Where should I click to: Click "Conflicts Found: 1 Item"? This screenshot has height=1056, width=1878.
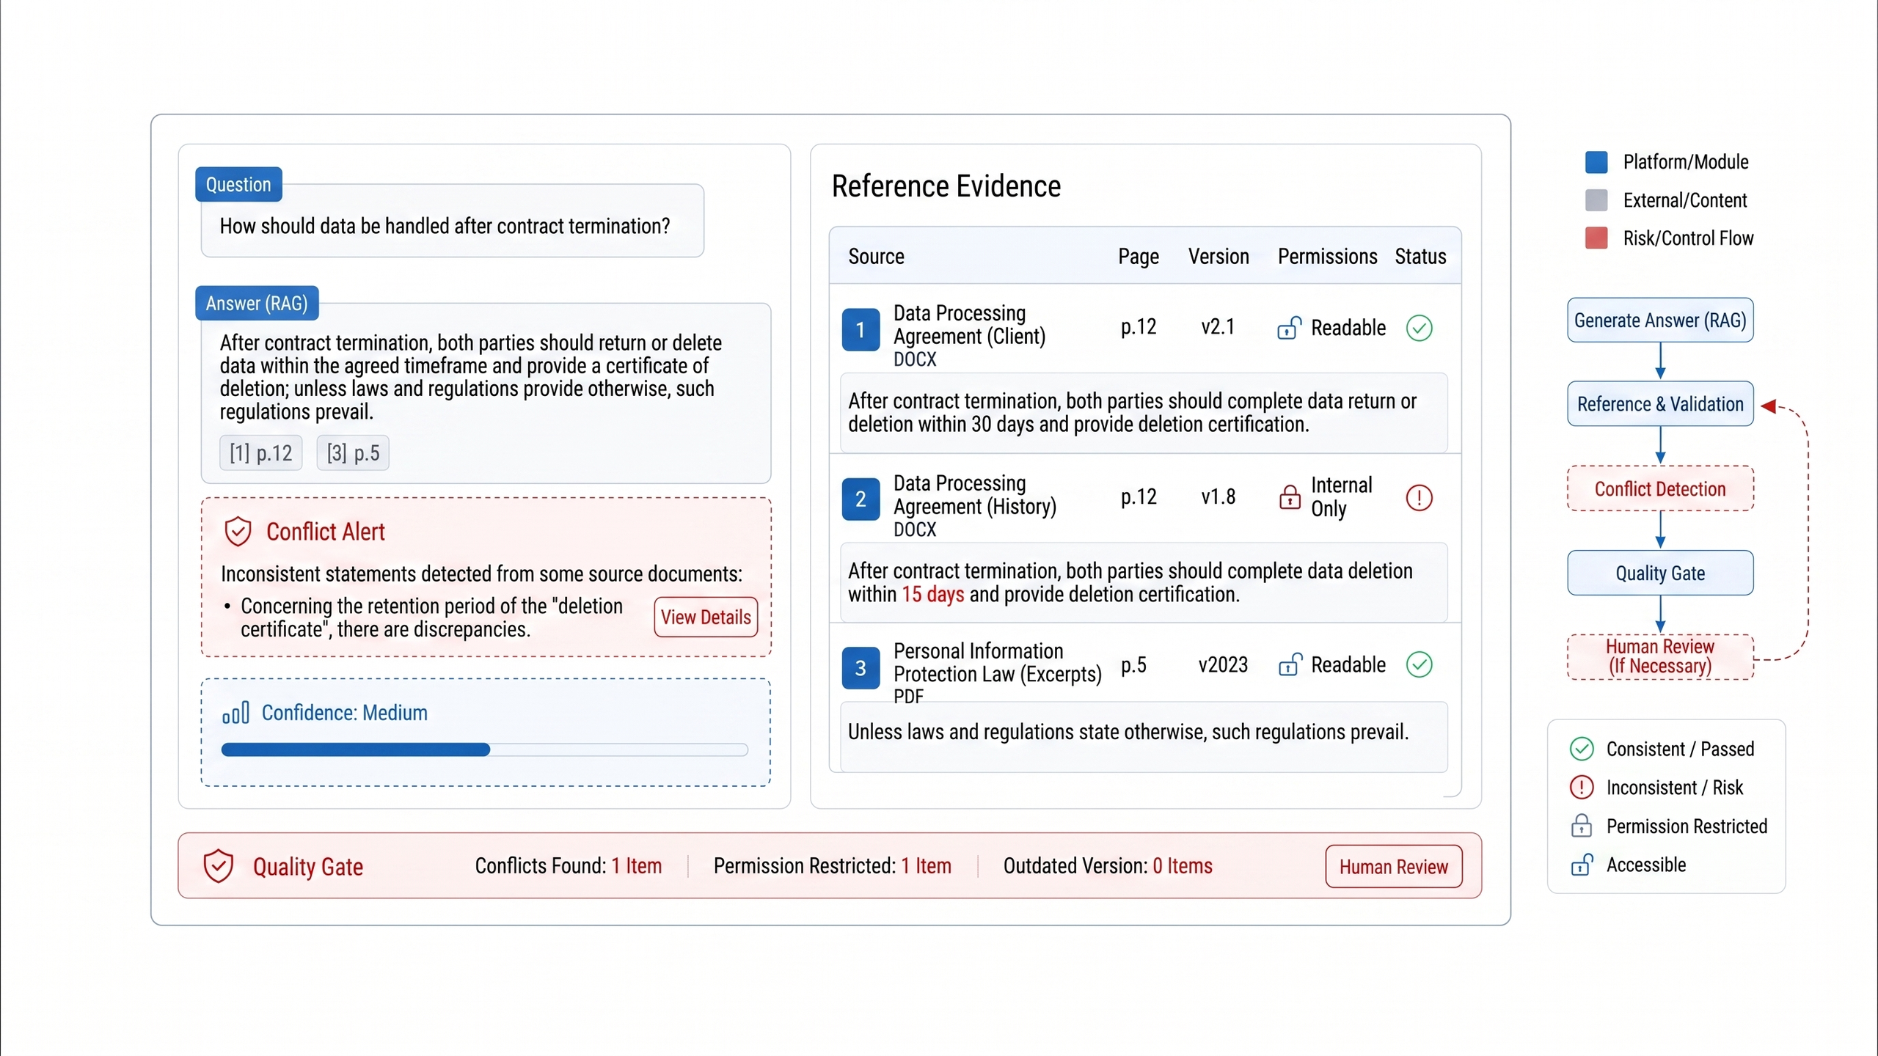tap(568, 866)
